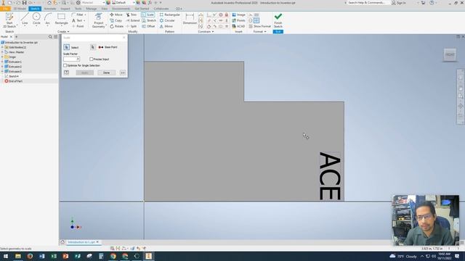Choose the Rectangular pattern tool
This screenshot has width=465, height=261.
pos(169,14)
